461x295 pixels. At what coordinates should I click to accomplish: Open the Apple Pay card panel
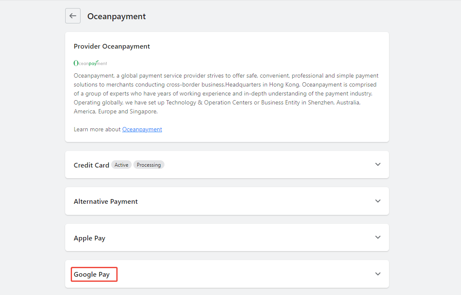(227, 237)
